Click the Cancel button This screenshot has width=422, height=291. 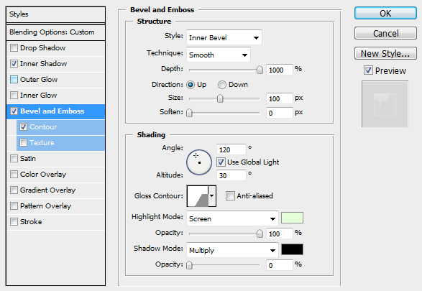(x=385, y=33)
